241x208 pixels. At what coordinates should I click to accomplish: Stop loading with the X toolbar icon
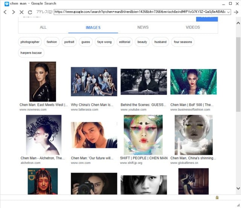pyautogui.click(x=22, y=12)
